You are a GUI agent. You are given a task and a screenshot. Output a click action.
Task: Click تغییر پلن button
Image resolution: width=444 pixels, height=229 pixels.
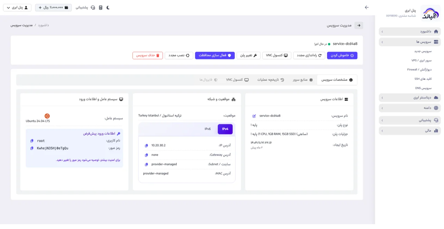point(248,55)
